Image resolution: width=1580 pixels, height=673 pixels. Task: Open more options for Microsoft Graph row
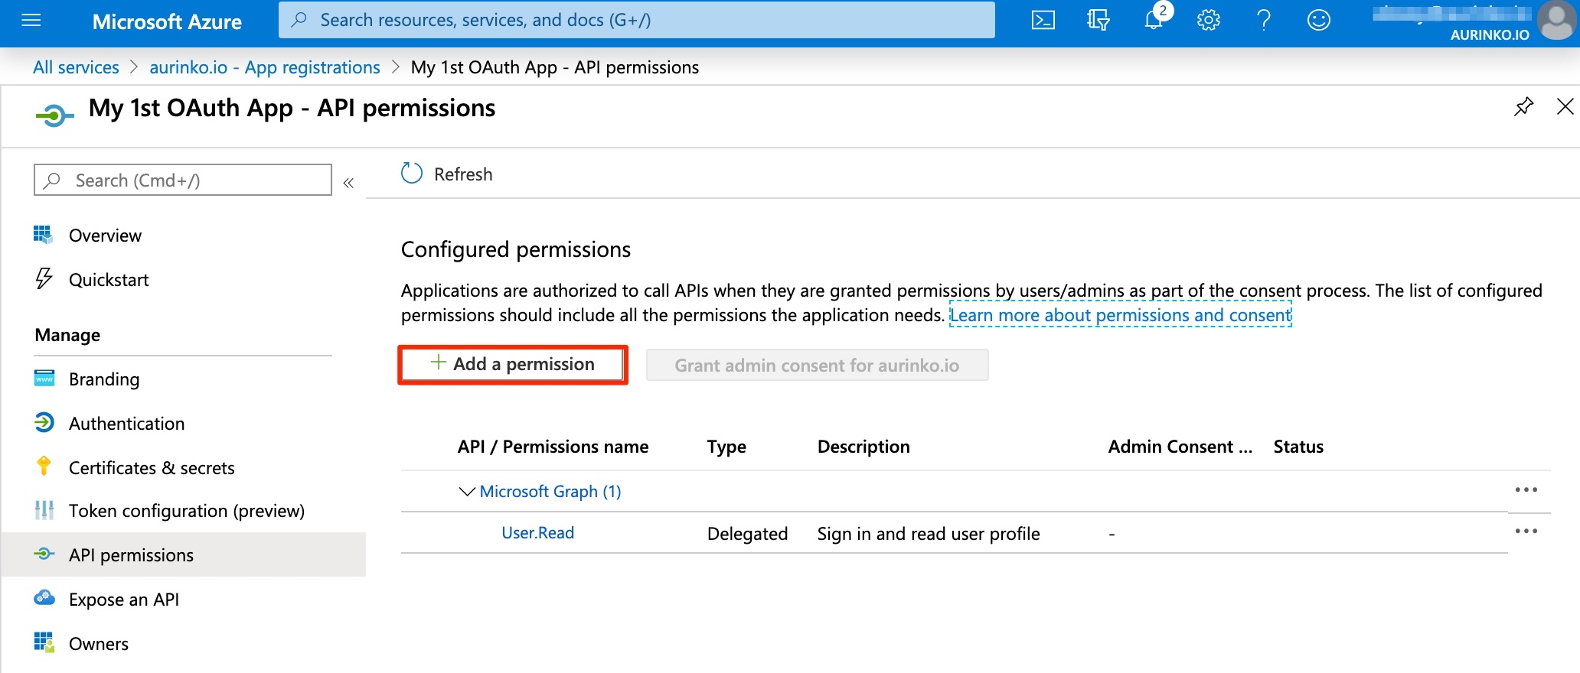click(x=1526, y=490)
